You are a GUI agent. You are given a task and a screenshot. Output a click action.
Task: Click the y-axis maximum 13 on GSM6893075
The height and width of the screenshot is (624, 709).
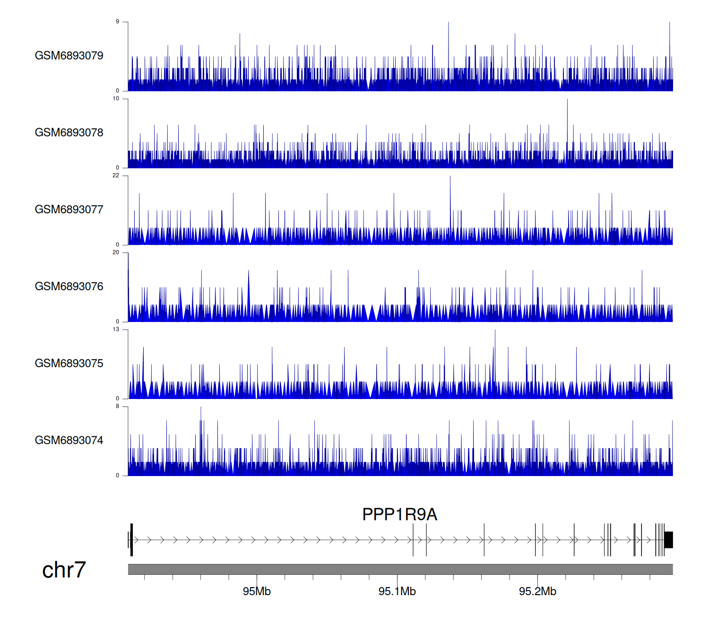pyautogui.click(x=116, y=329)
